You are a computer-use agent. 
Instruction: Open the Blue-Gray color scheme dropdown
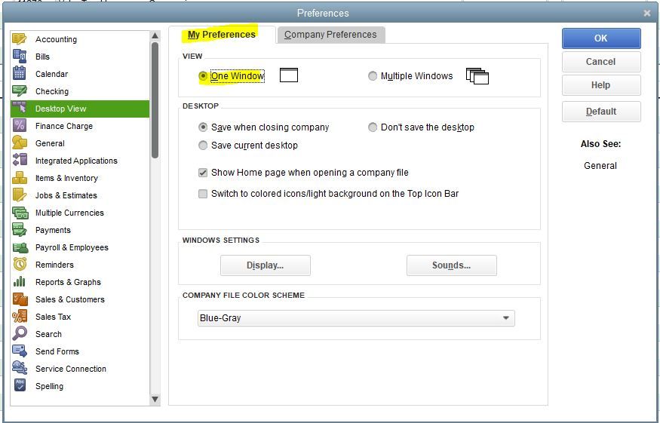356,318
